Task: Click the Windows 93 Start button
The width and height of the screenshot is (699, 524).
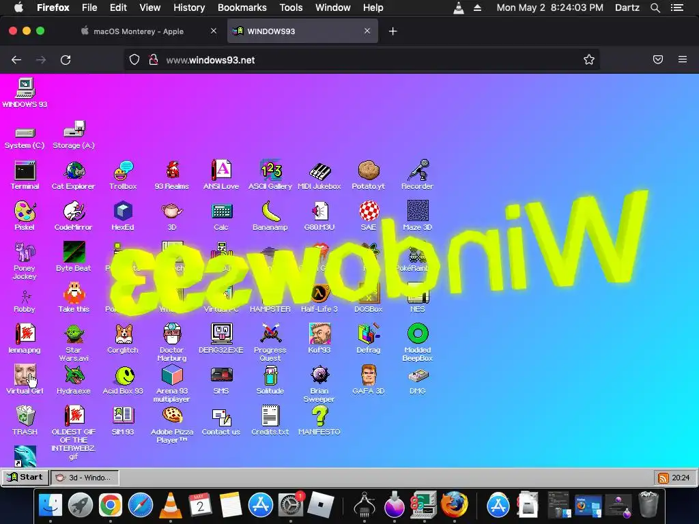Action: (x=25, y=477)
